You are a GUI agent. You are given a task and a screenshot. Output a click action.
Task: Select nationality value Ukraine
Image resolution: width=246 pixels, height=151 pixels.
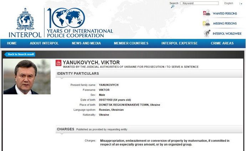[104, 115]
